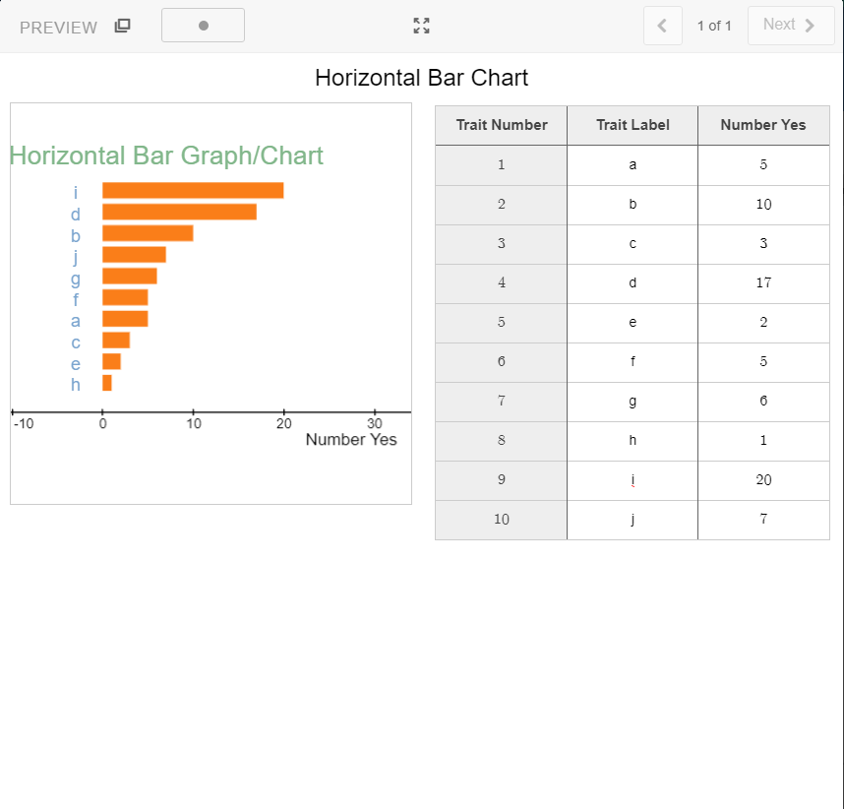Image resolution: width=844 pixels, height=809 pixels.
Task: Click the Trait Number column header
Action: pos(501,125)
